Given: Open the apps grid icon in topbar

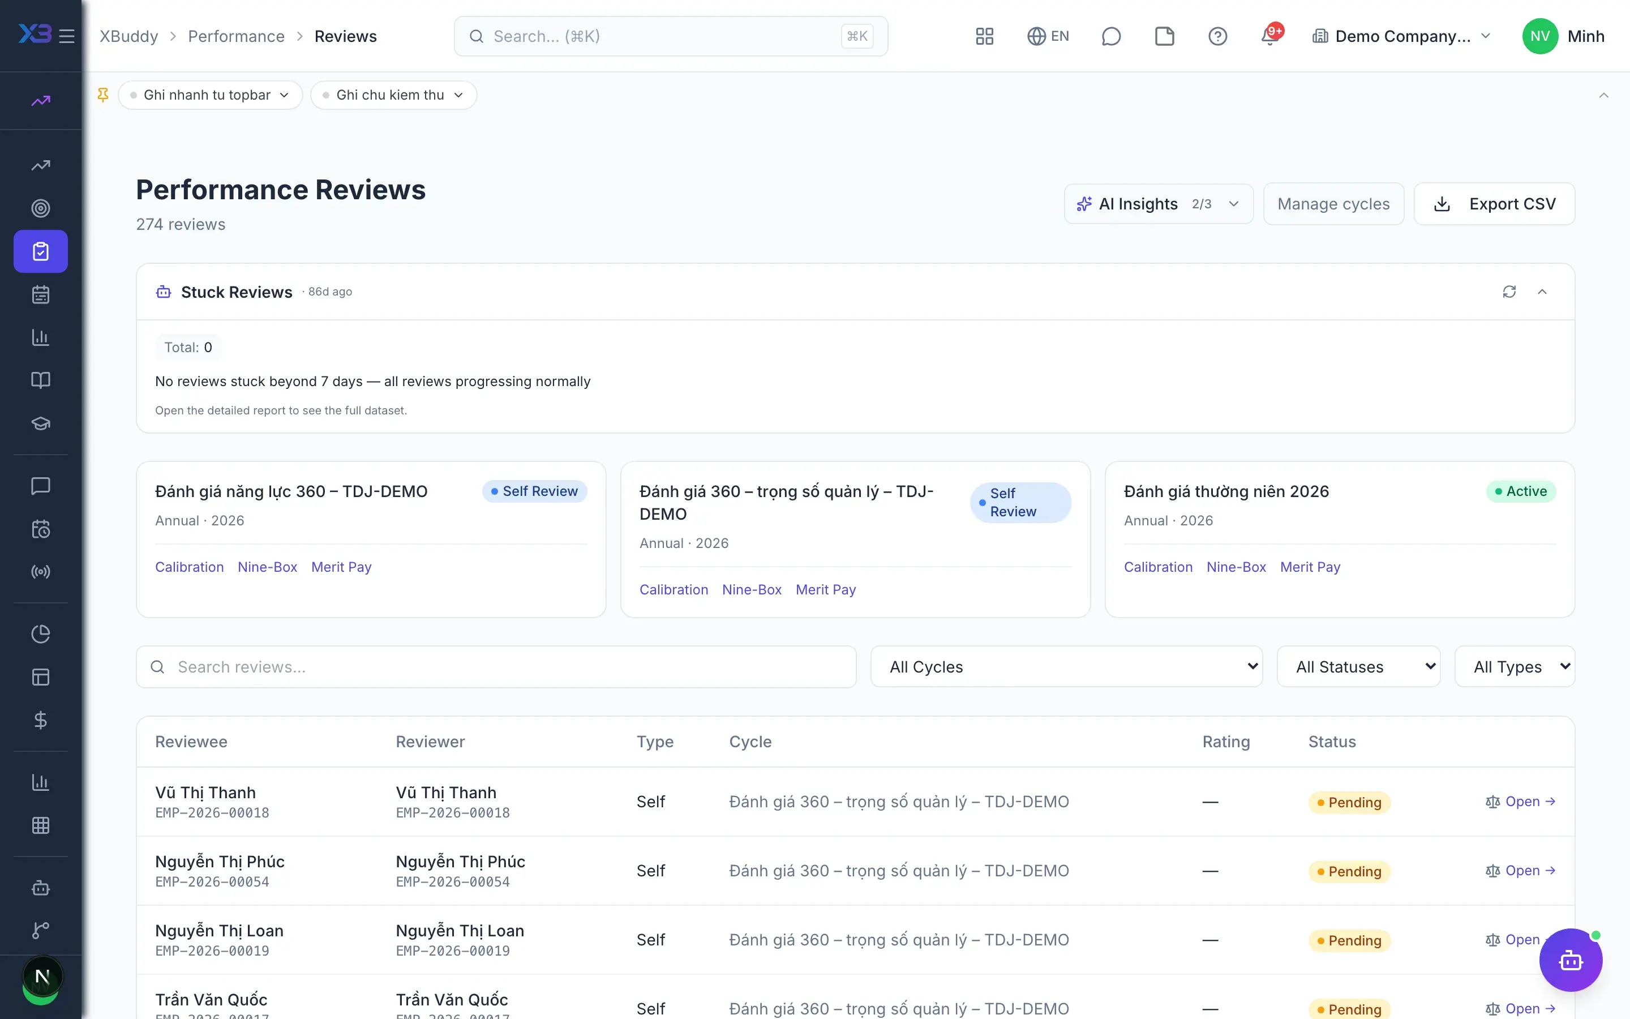Looking at the screenshot, I should tap(984, 36).
